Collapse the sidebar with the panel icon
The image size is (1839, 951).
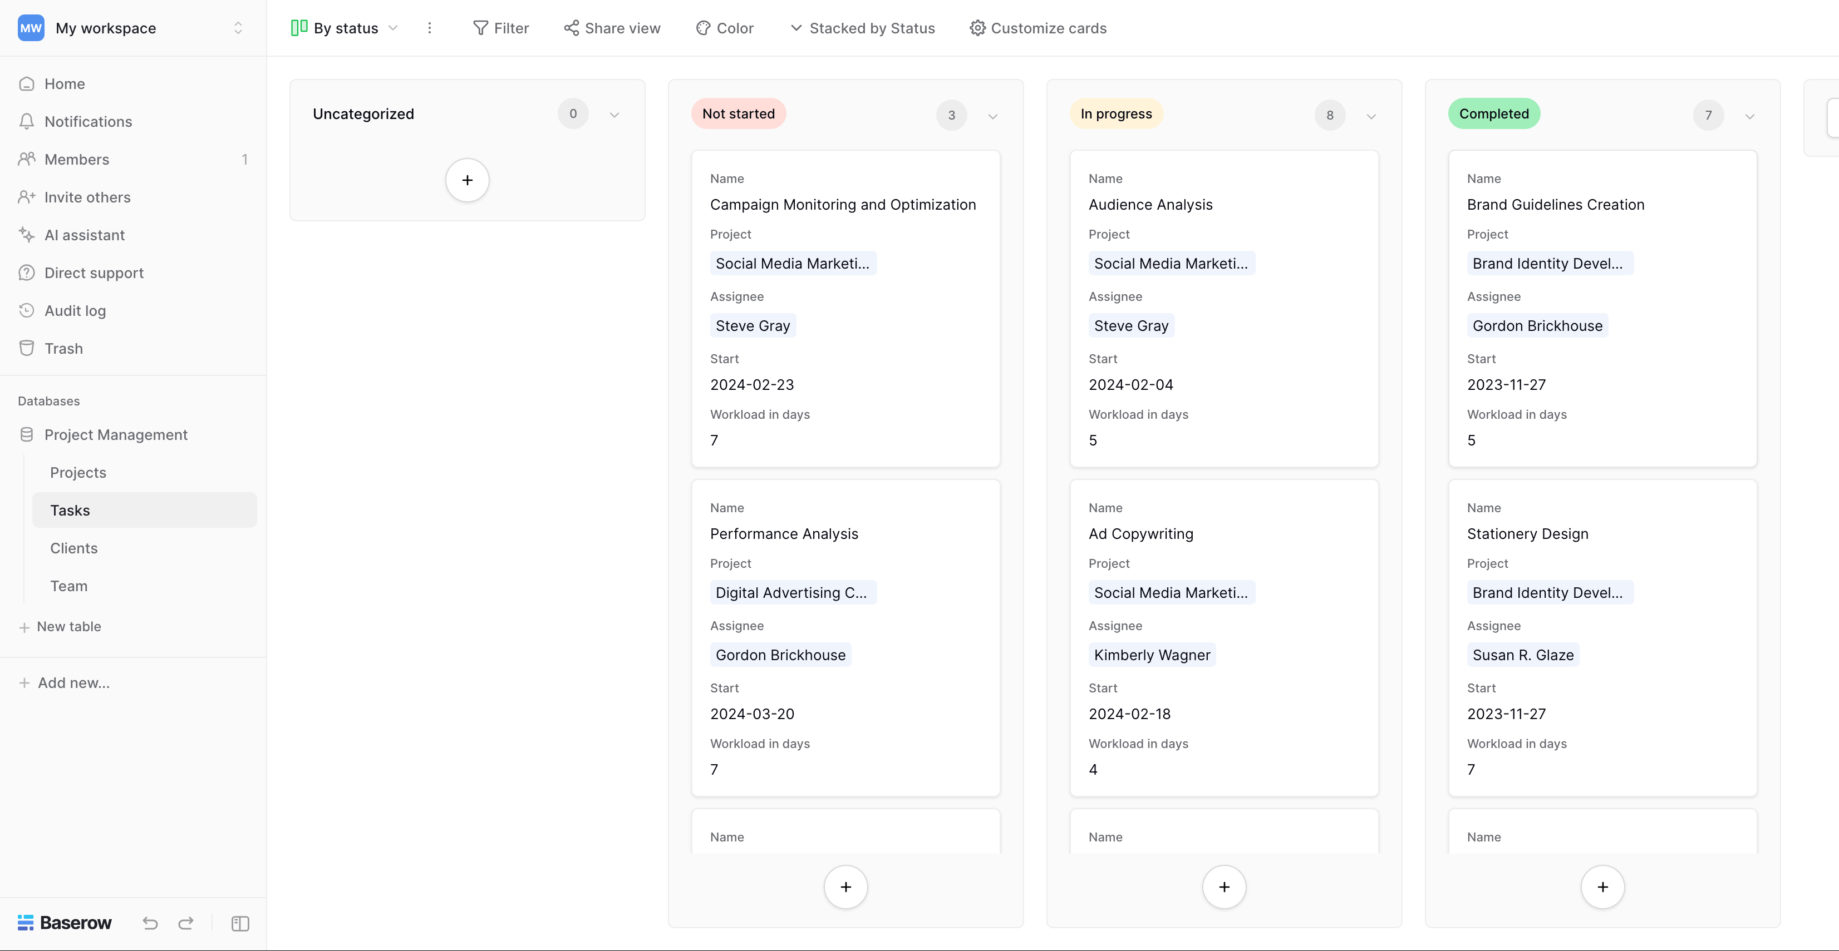coord(239,923)
